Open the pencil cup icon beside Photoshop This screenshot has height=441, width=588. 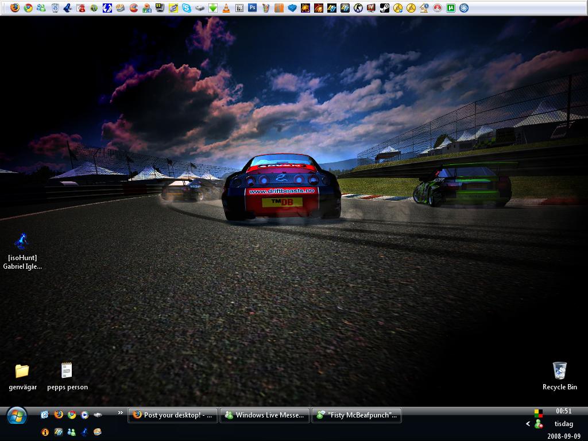click(x=266, y=7)
